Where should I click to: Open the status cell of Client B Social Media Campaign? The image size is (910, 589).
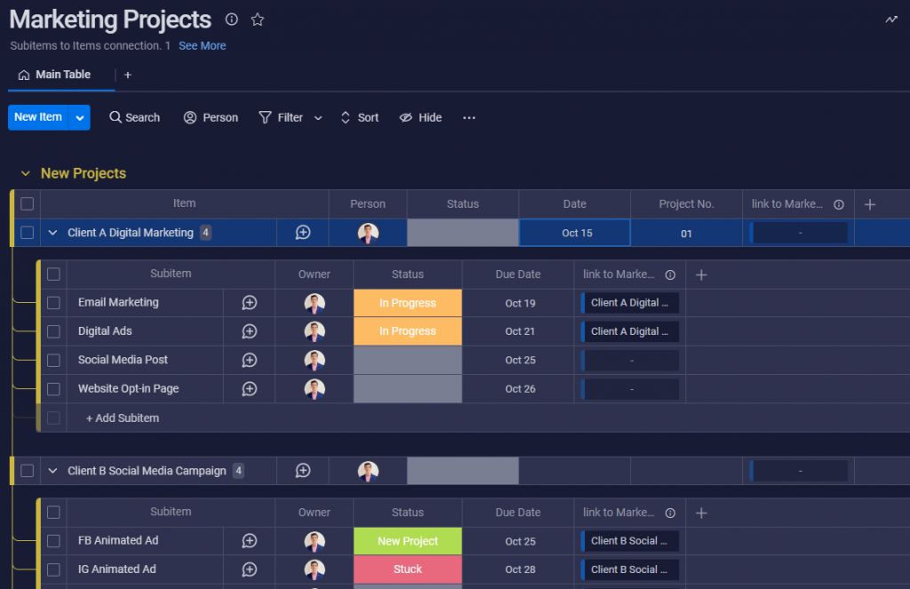coord(462,471)
